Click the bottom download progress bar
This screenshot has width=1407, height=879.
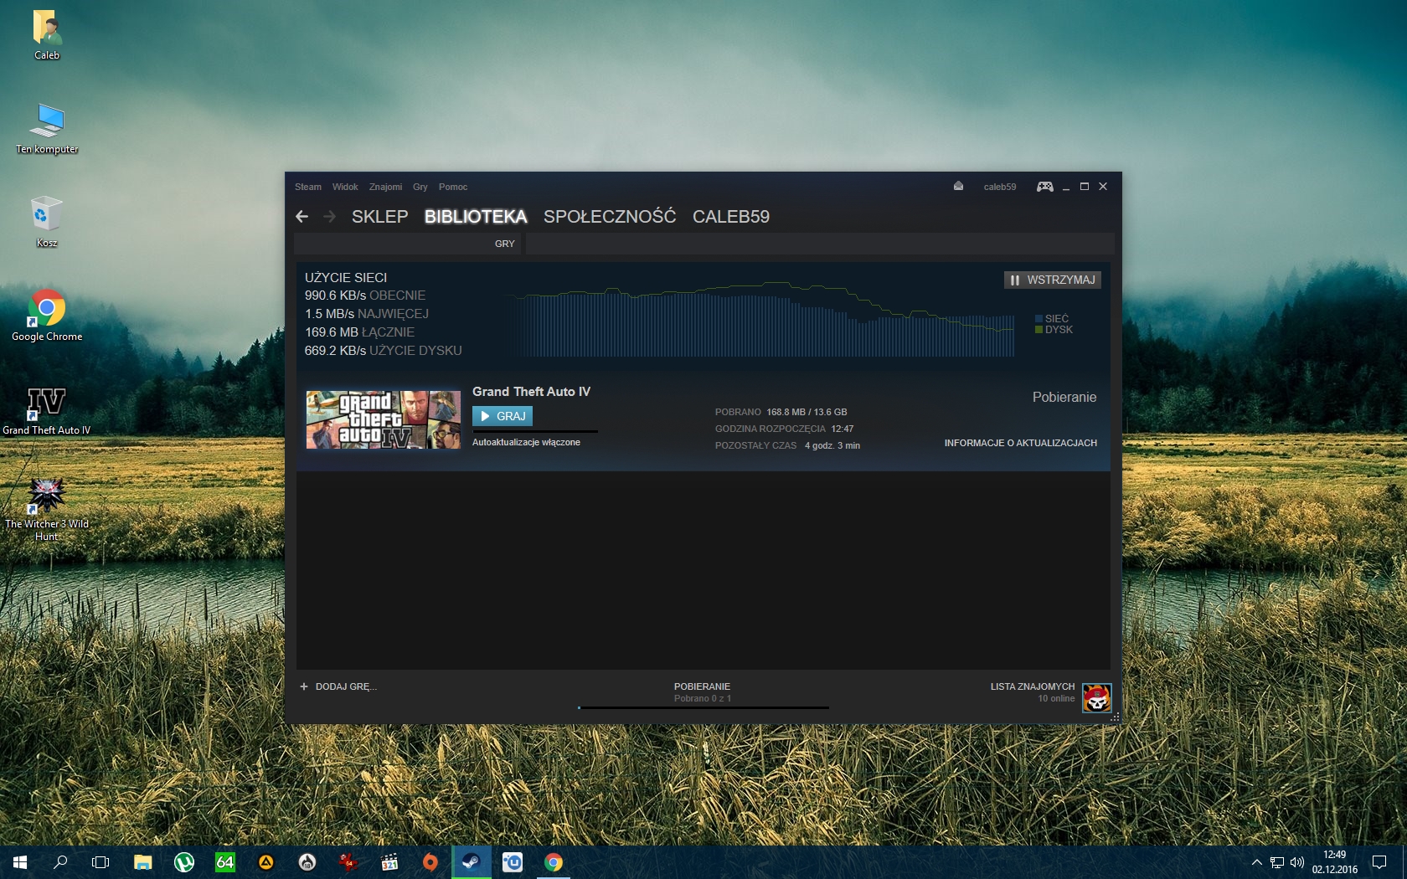pyautogui.click(x=703, y=707)
